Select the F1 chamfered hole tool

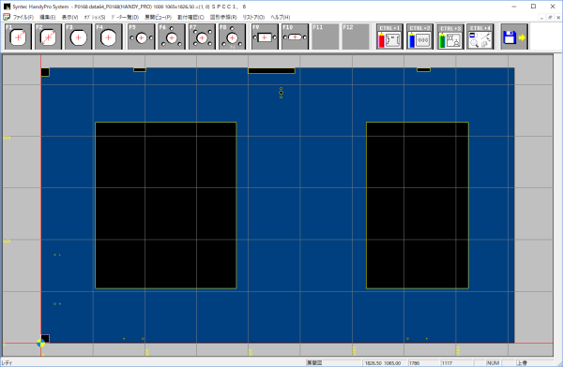(19, 37)
